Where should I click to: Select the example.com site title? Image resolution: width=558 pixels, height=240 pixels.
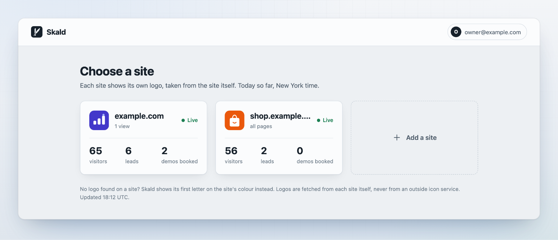139,116
